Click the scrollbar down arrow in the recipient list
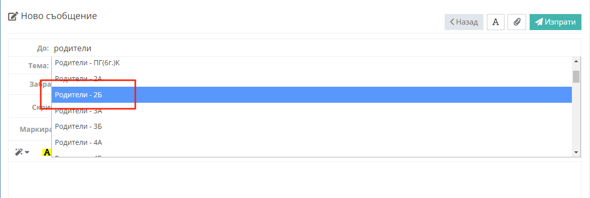The image size is (590, 198). 576,152
